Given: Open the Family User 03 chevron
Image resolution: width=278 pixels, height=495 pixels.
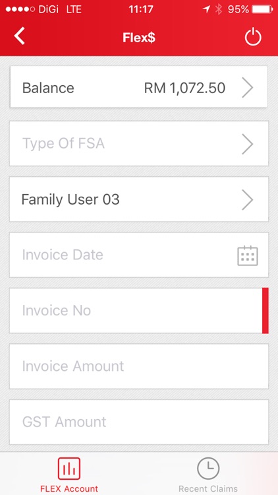Looking at the screenshot, I should coord(248,200).
